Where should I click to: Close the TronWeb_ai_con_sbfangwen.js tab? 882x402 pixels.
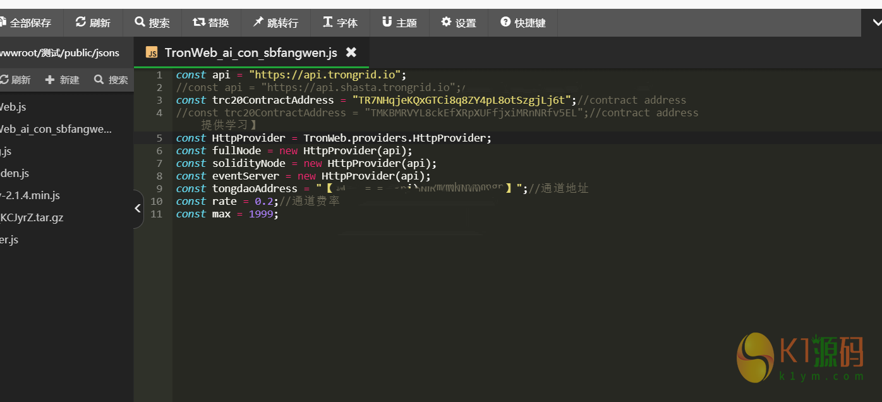(351, 52)
